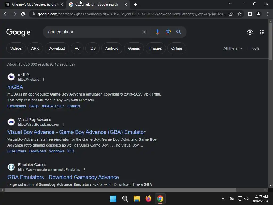This screenshot has width=273, height=205.
Task: Open more options for Visual Boy Advance result
Action: (63, 125)
